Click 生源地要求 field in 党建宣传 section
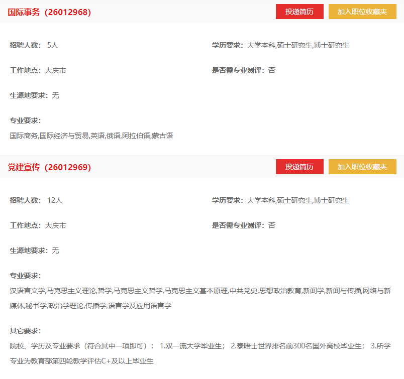Screen dimensions: 404x379 tap(34, 250)
